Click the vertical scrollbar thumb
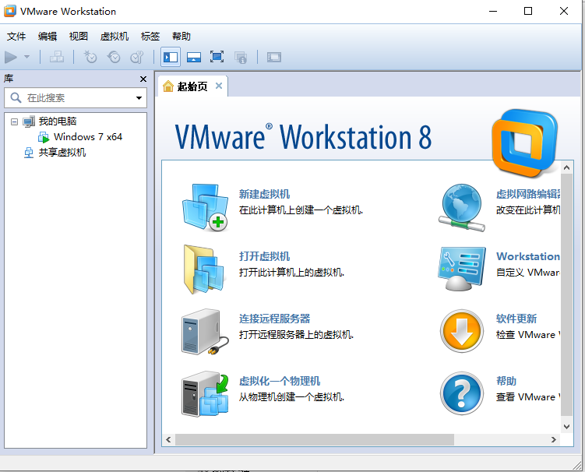Screen dimensions: 585x472 567,294
